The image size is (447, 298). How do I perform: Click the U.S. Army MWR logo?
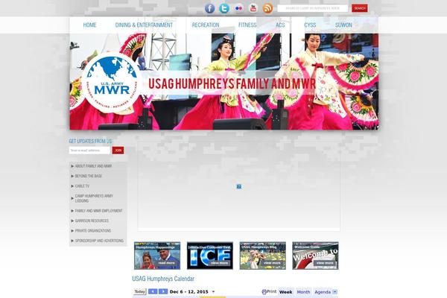tap(112, 83)
